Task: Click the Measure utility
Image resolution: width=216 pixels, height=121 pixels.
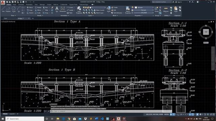Action: point(166,9)
